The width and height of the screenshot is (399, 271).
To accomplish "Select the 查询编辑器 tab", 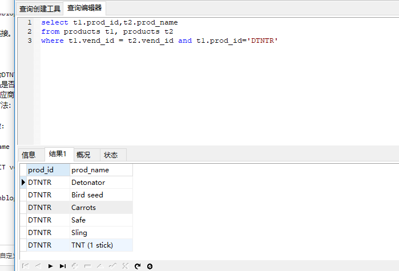I will point(84,9).
